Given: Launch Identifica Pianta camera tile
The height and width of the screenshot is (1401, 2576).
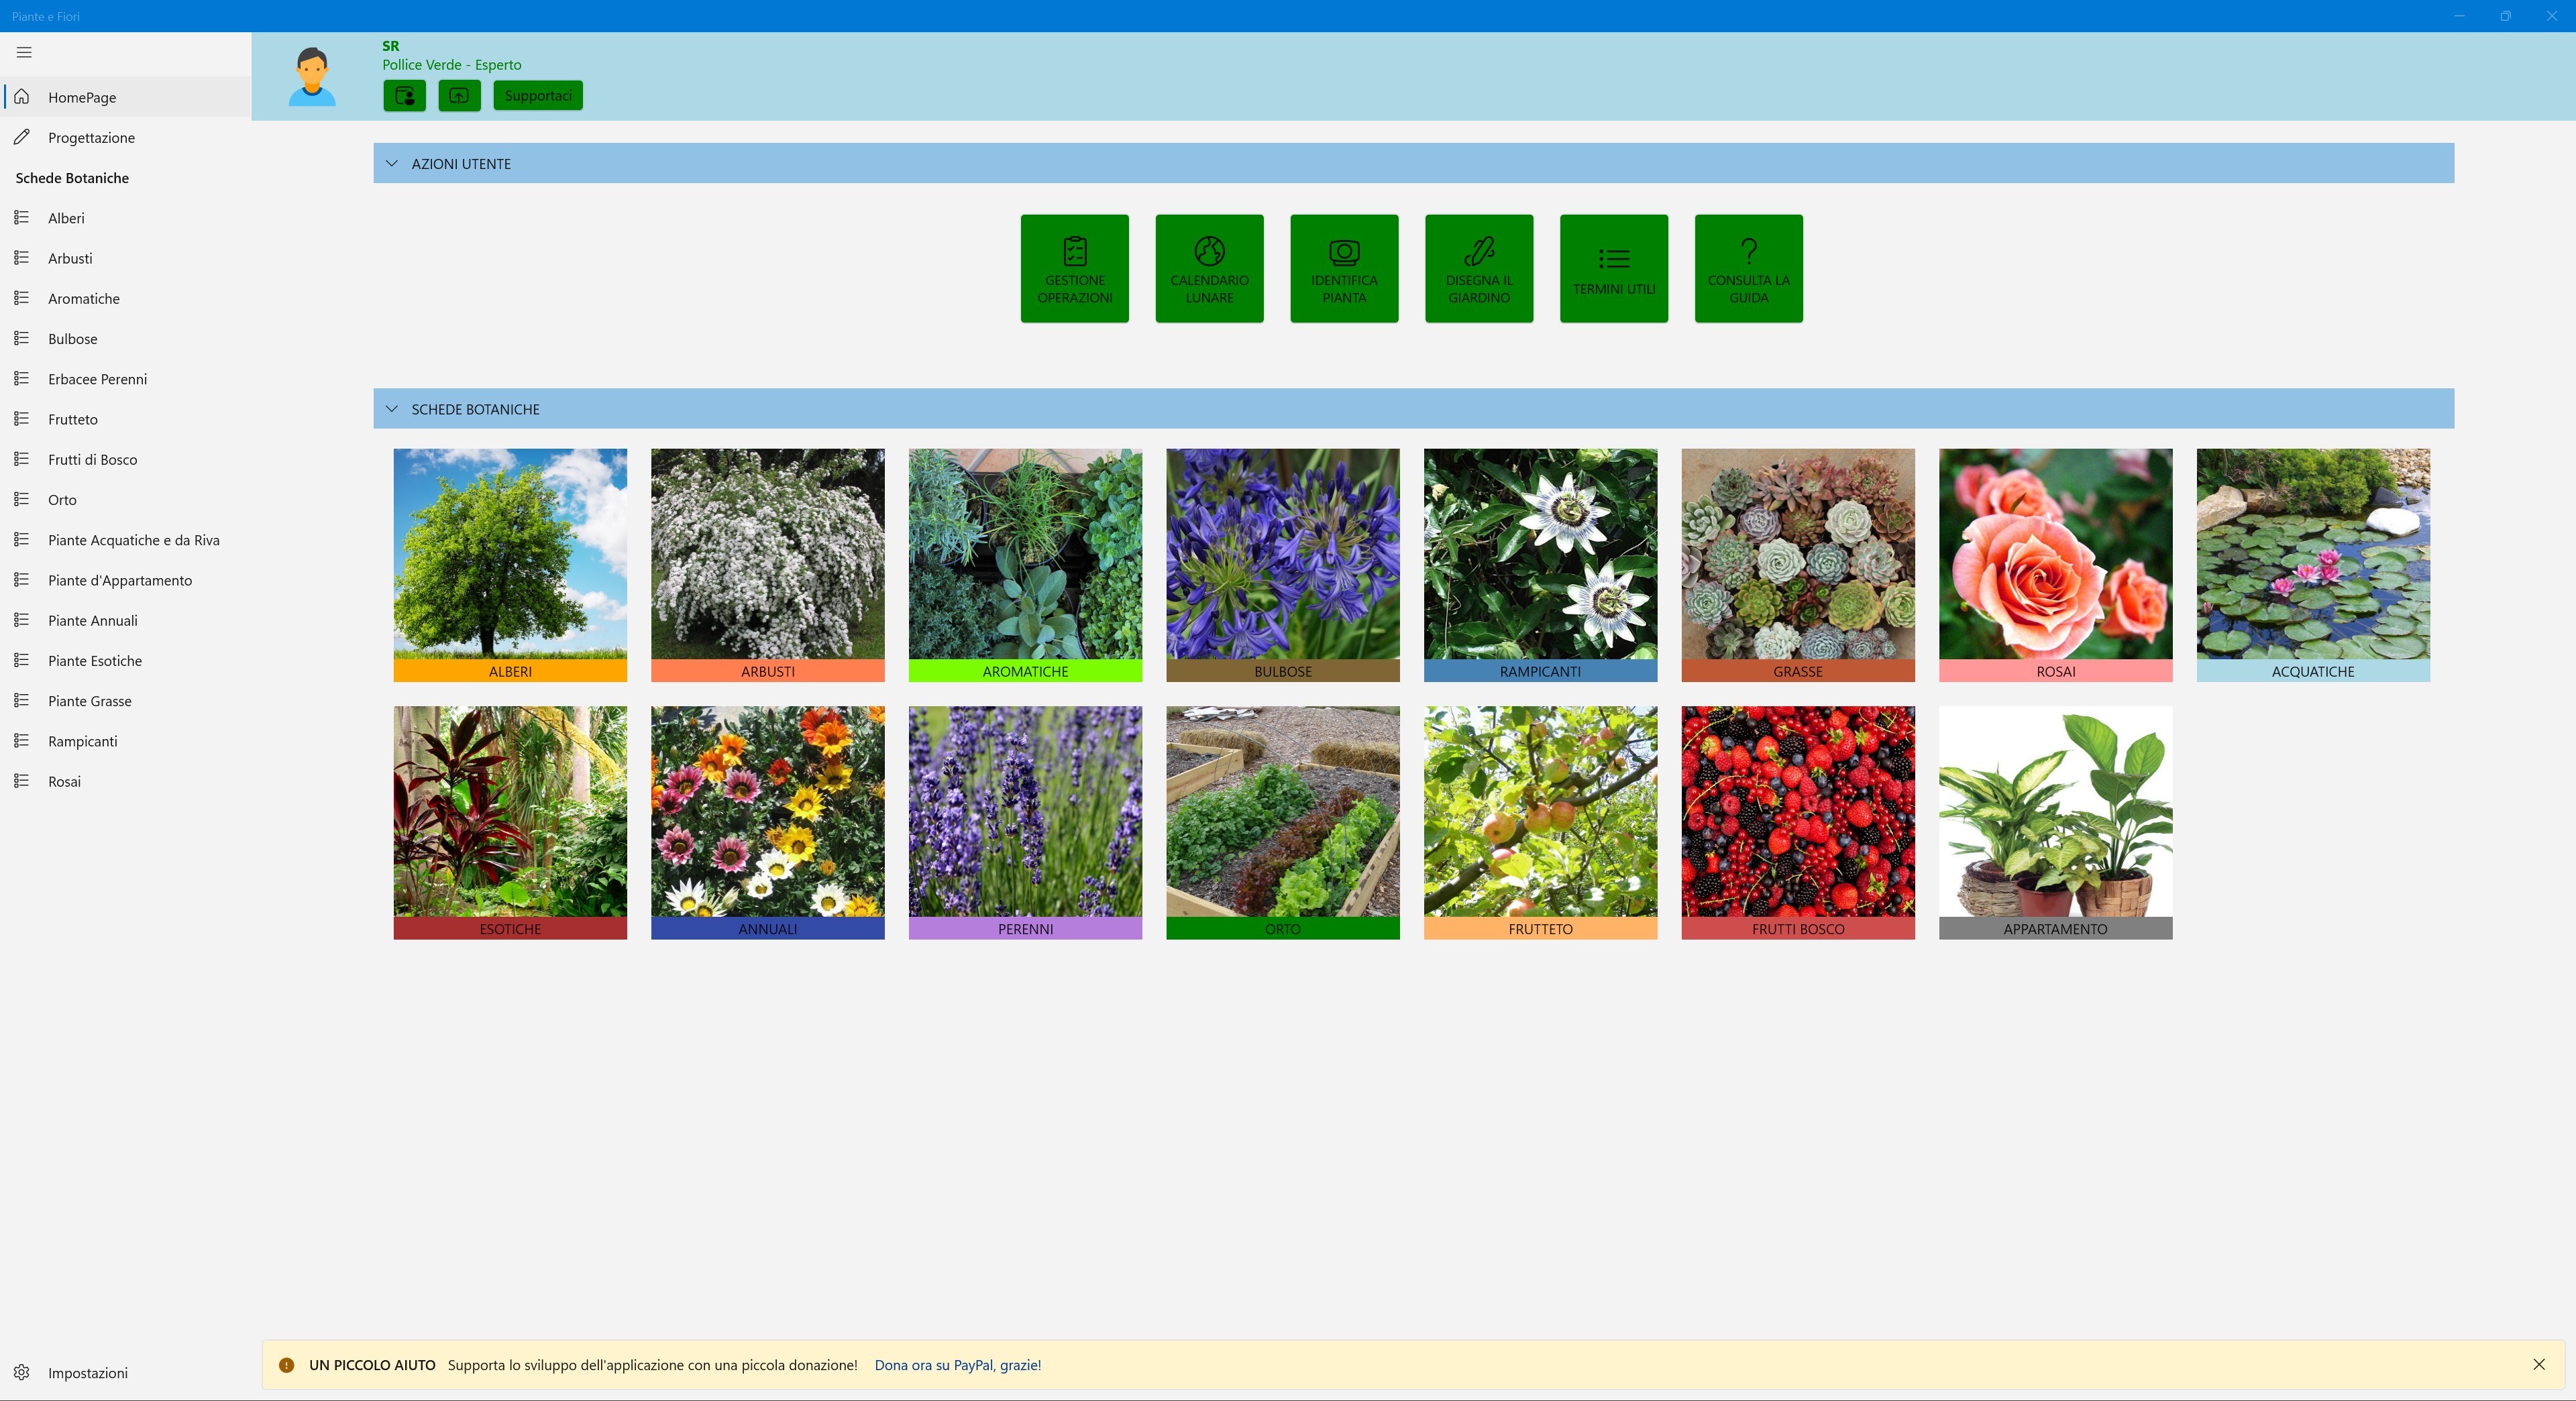Looking at the screenshot, I should click(1344, 268).
